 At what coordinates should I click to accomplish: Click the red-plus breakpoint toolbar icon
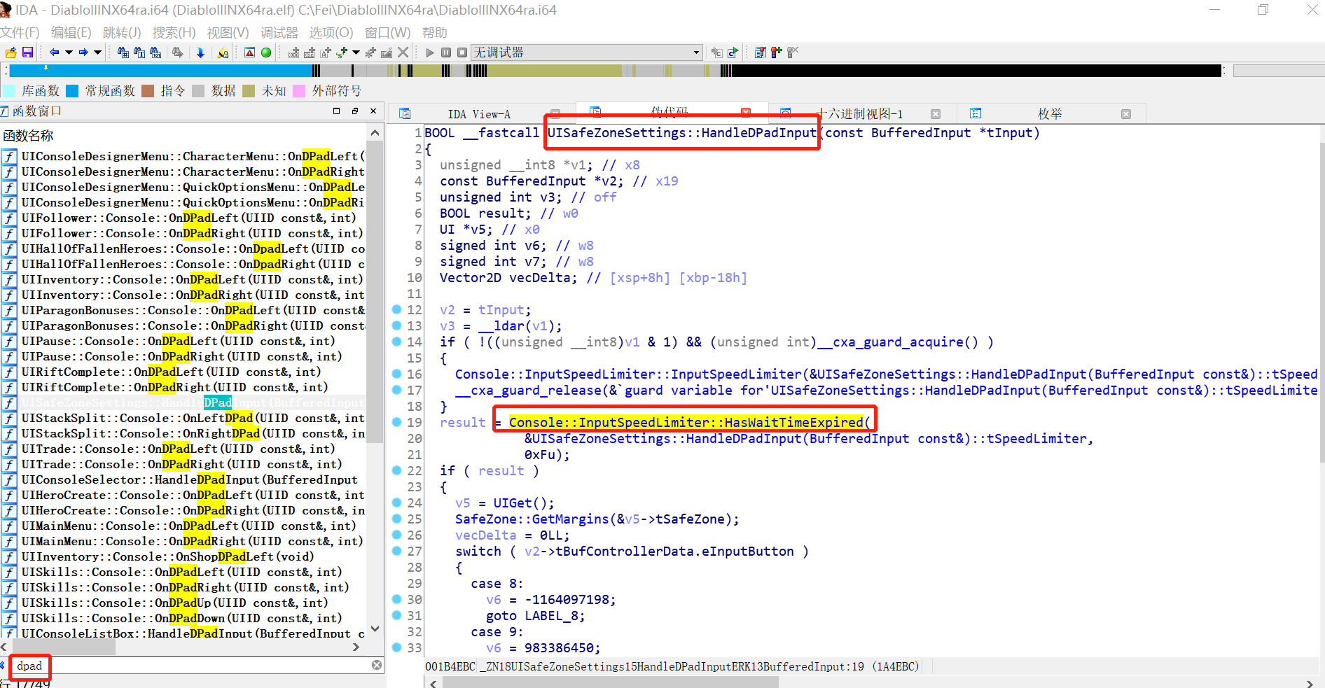[x=777, y=52]
